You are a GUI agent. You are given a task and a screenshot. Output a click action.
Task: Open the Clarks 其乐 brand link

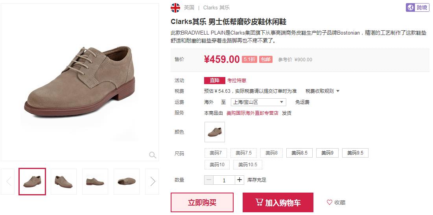tap(216, 8)
